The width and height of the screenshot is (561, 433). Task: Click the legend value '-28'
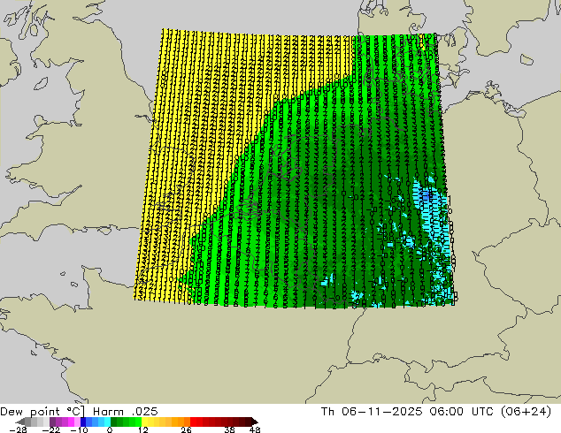[18, 429]
